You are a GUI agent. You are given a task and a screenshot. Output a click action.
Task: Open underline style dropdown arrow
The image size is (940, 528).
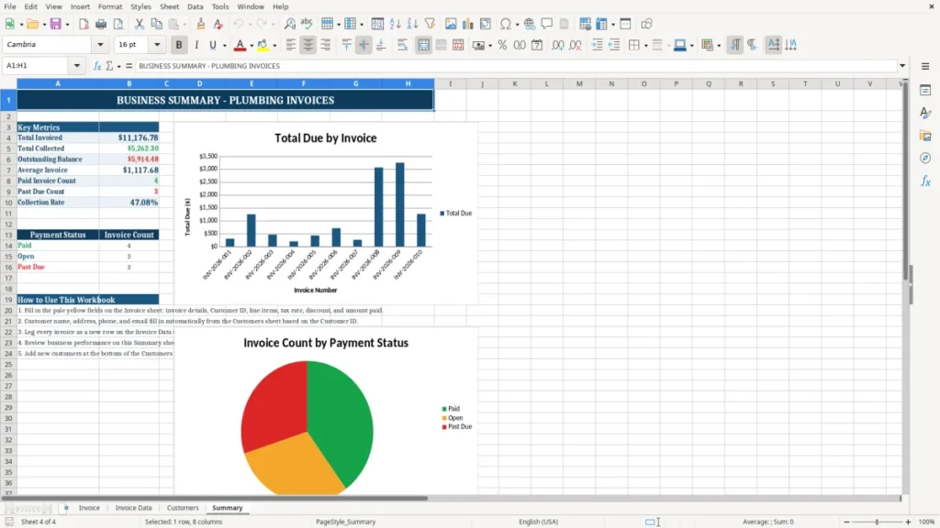click(224, 46)
